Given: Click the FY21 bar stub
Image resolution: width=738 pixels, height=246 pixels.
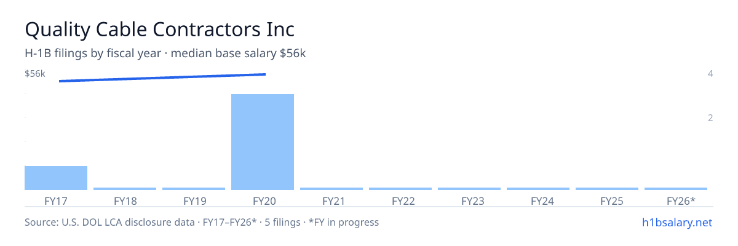Looking at the screenshot, I should point(331,189).
